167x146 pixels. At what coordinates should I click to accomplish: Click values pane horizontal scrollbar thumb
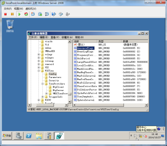click(100, 105)
